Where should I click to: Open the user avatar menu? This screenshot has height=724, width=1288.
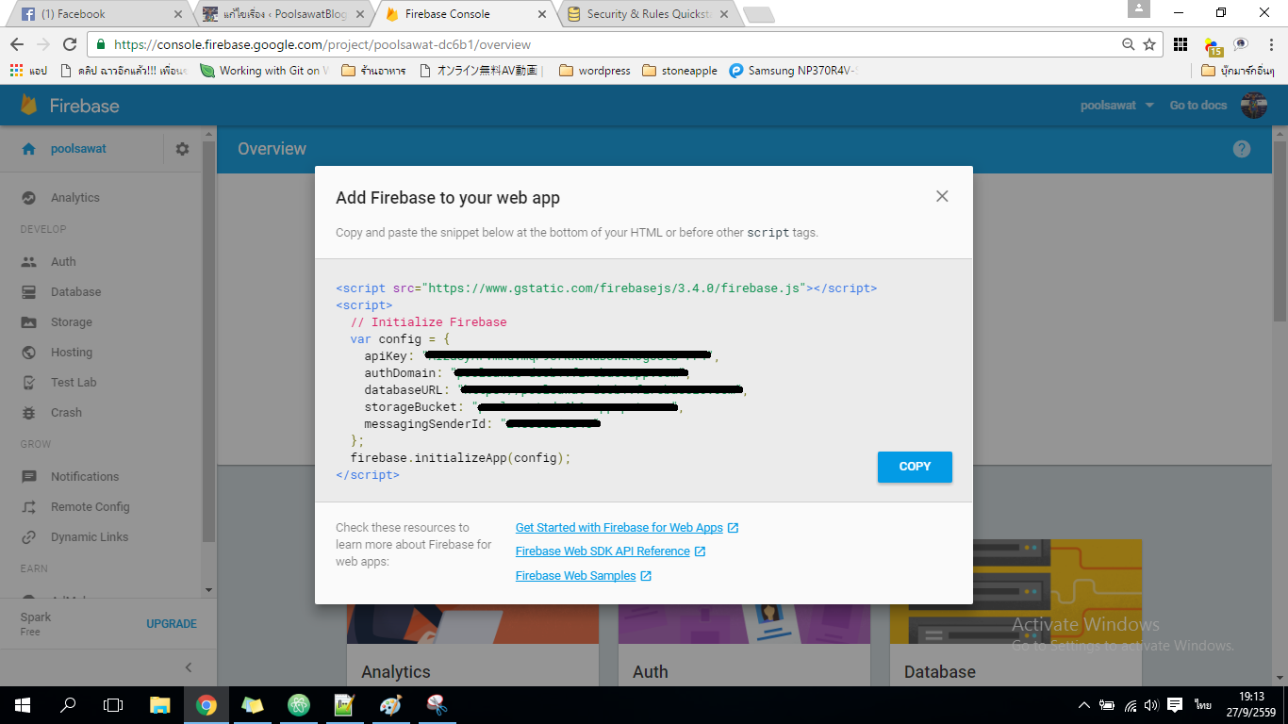[x=1253, y=106]
